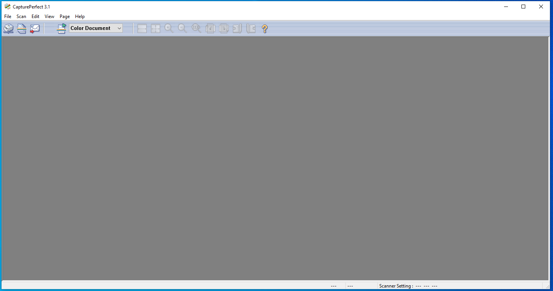Open the File menu
Viewport: 553px width, 291px height.
tap(8, 17)
